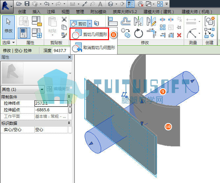220x183 pixels.
Task: Expand the 剪切 dropdown arrow
Action: [x=90, y=24]
